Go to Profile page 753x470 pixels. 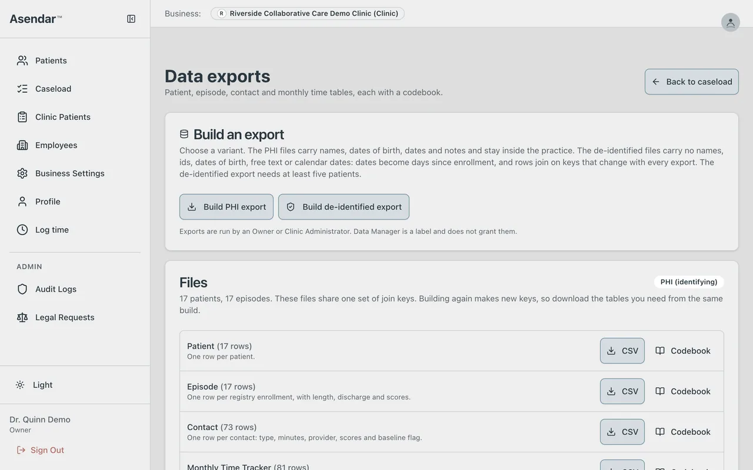pyautogui.click(x=75, y=202)
